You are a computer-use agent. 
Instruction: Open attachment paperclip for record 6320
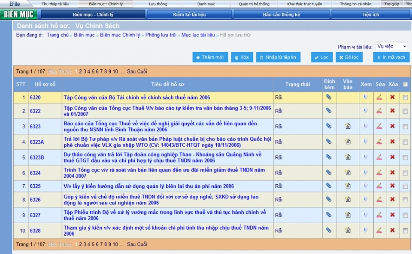coord(328,97)
